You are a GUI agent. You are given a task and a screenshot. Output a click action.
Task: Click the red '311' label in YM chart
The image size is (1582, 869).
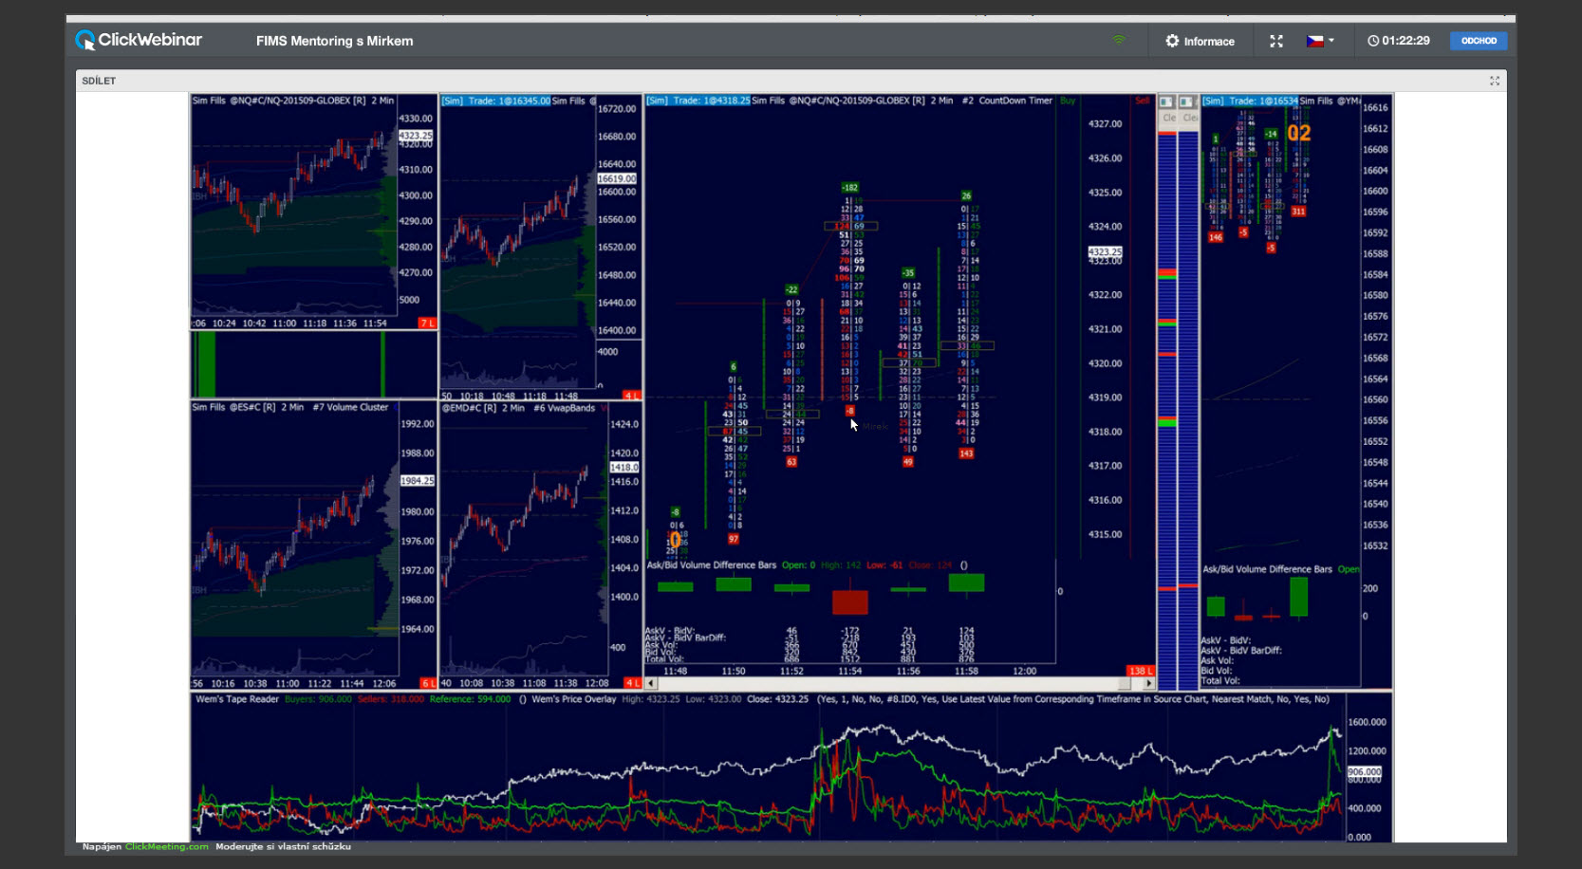1298,212
